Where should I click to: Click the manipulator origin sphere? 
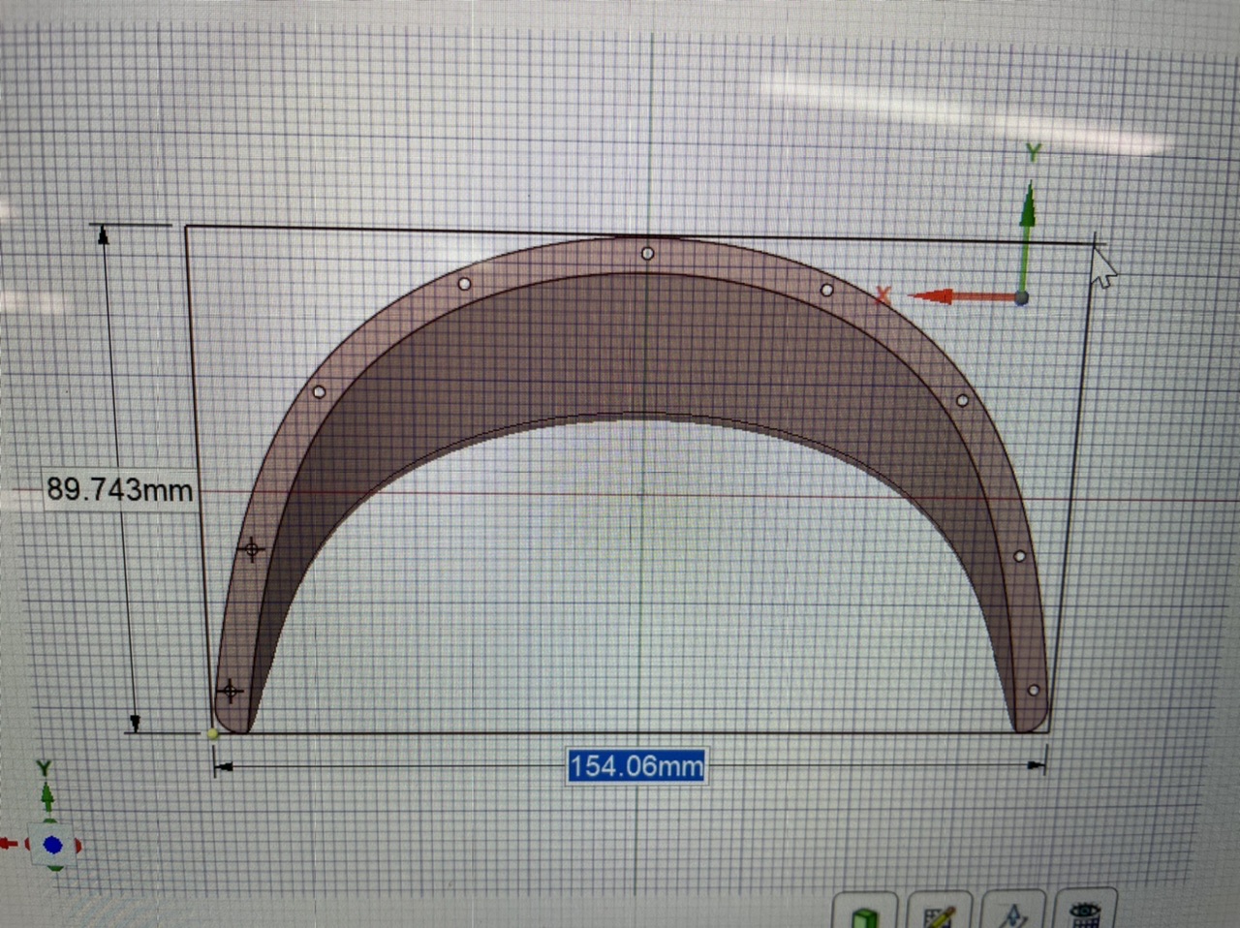pos(1022,297)
